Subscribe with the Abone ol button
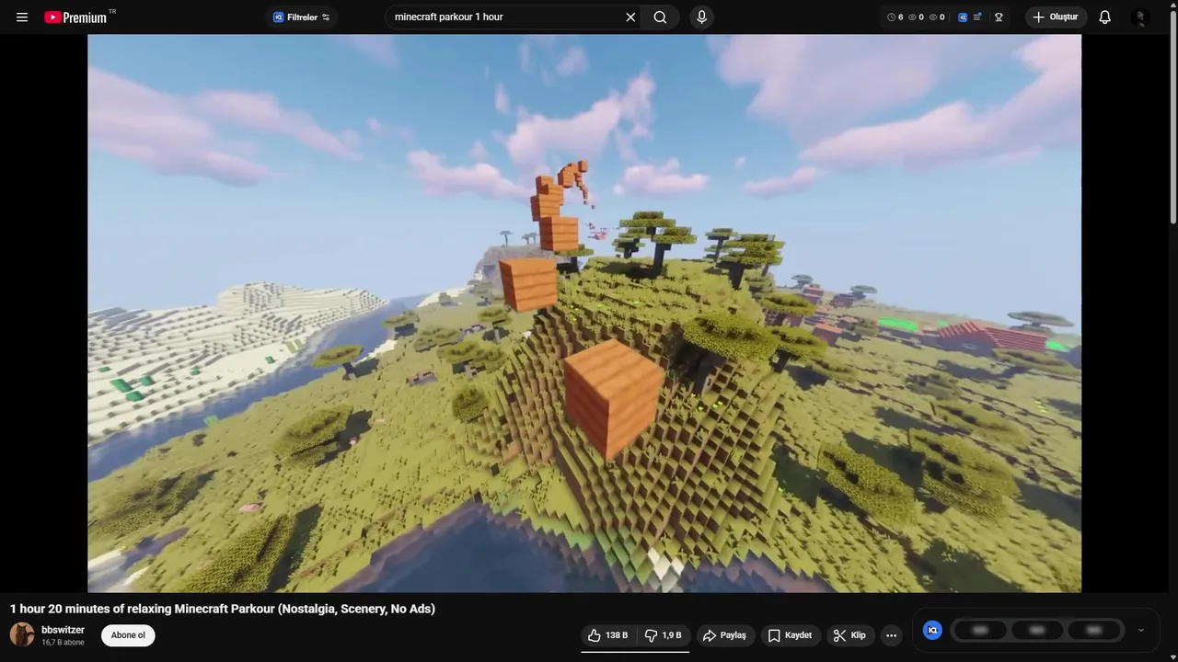Viewport: 1178px width, 662px height. pos(128,635)
